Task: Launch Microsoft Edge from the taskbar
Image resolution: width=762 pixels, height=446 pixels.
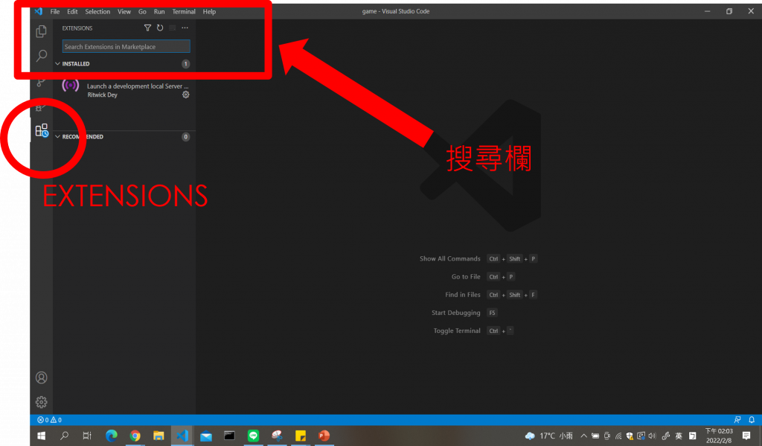Action: pos(112,436)
